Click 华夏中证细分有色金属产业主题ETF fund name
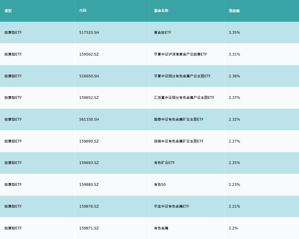 coord(182,76)
